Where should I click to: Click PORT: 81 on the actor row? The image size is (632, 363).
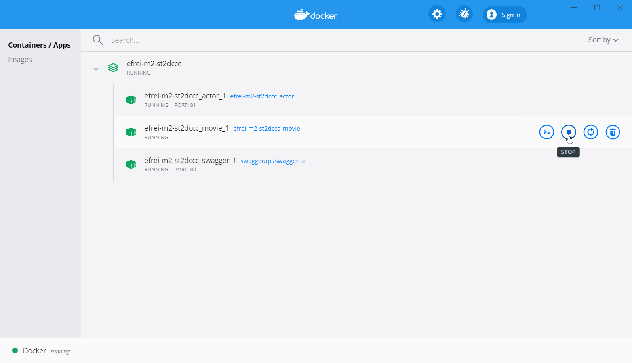(x=185, y=105)
